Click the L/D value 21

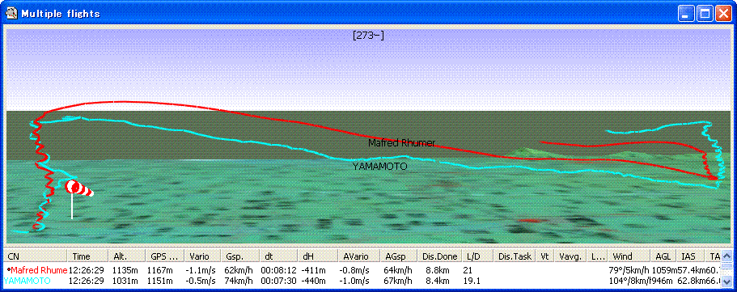click(468, 270)
